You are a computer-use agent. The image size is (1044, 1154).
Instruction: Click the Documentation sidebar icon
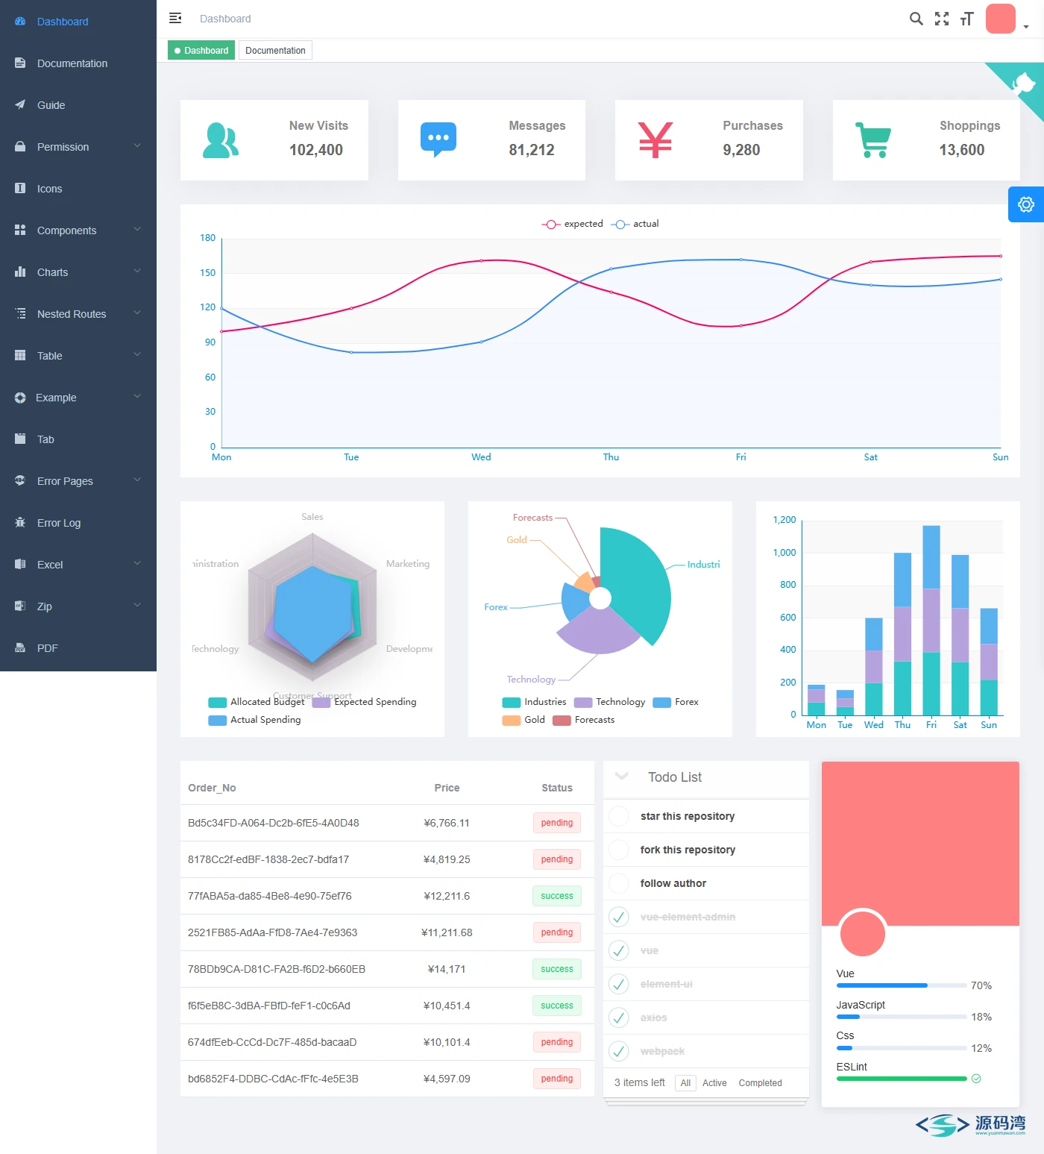[x=20, y=63]
